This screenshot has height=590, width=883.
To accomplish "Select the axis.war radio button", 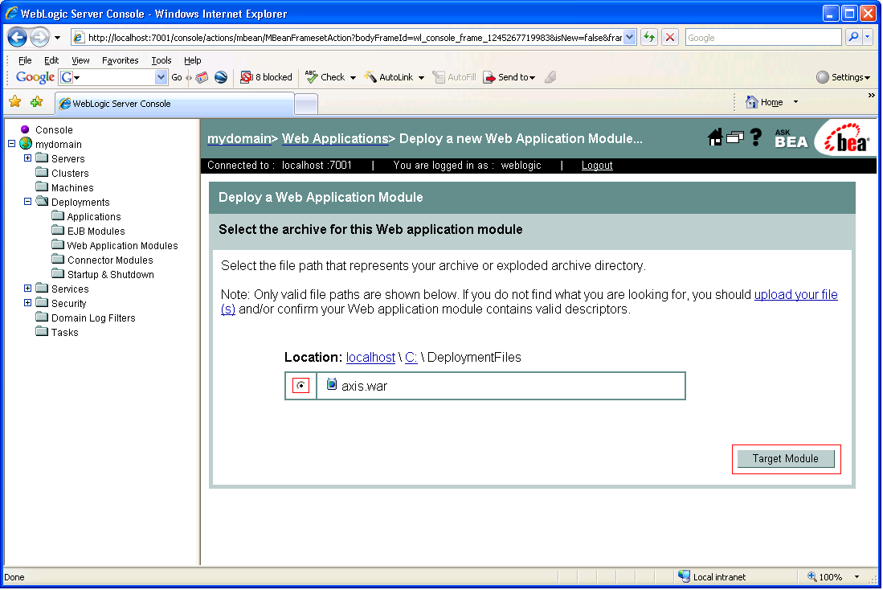I will (x=300, y=385).
